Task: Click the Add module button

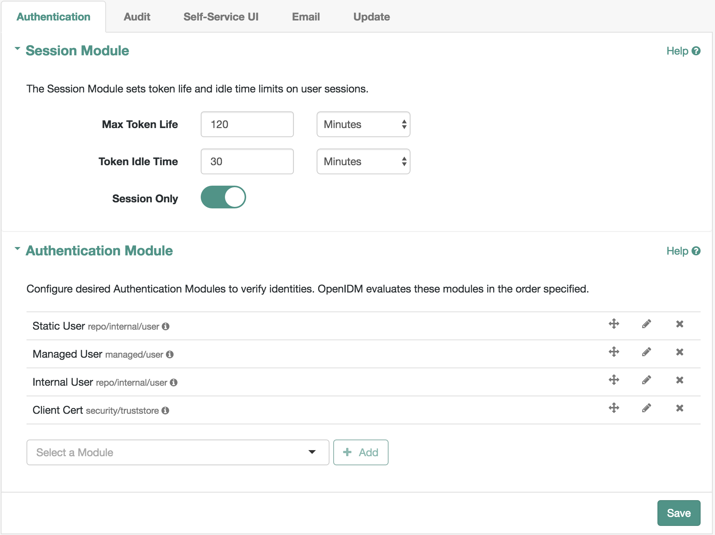Action: 361,452
